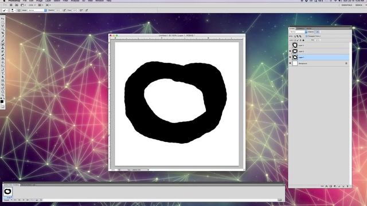Viewport: 367px width, 206px height.
Task: Toggle the Propagate Frame 1 checkbox
Action: click(x=306, y=36)
